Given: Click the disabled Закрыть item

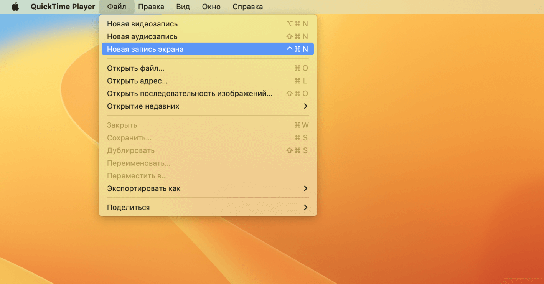Looking at the screenshot, I should click(x=122, y=125).
